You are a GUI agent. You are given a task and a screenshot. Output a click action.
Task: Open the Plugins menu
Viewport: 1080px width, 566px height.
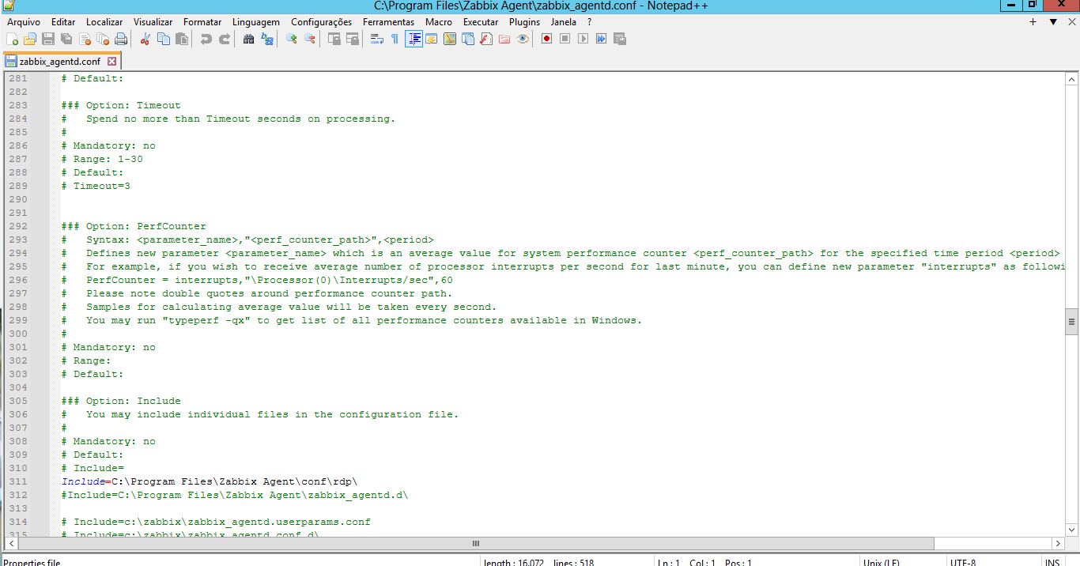[525, 22]
